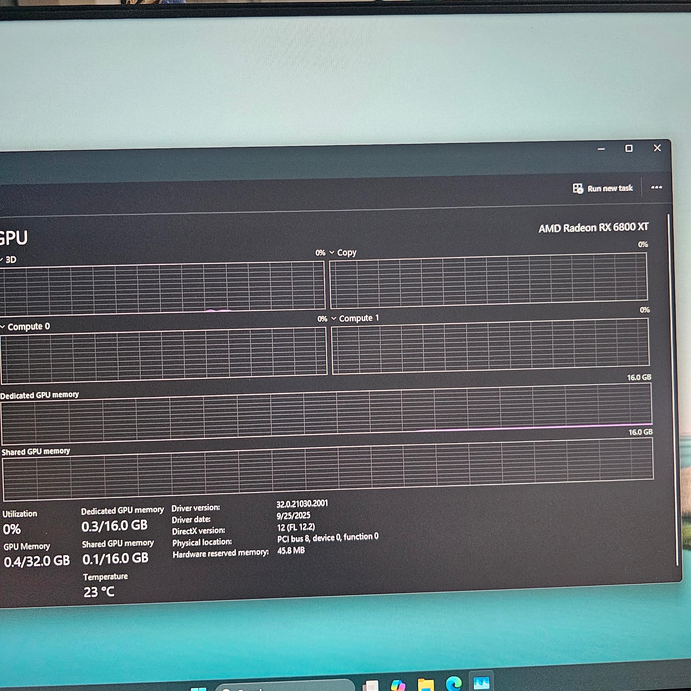The width and height of the screenshot is (691, 691).
Task: Click the 0% Utilization value
Action: 12,529
